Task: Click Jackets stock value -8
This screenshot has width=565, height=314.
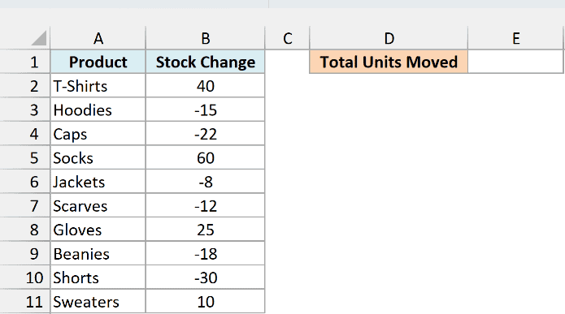Action: [x=206, y=182]
